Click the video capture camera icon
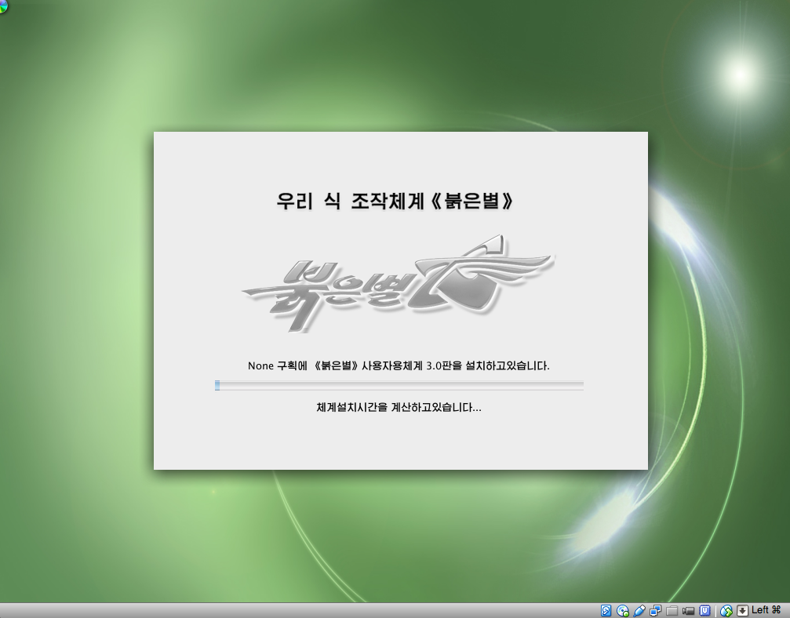790x618 pixels. (688, 611)
